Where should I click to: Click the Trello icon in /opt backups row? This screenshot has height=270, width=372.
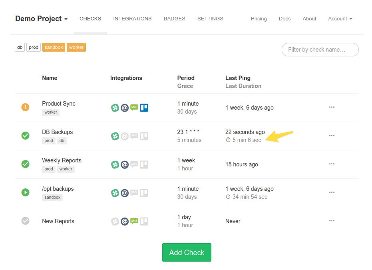(144, 193)
